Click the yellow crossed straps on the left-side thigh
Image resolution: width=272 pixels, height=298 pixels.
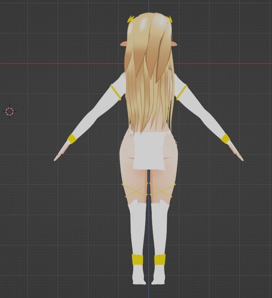135,190
